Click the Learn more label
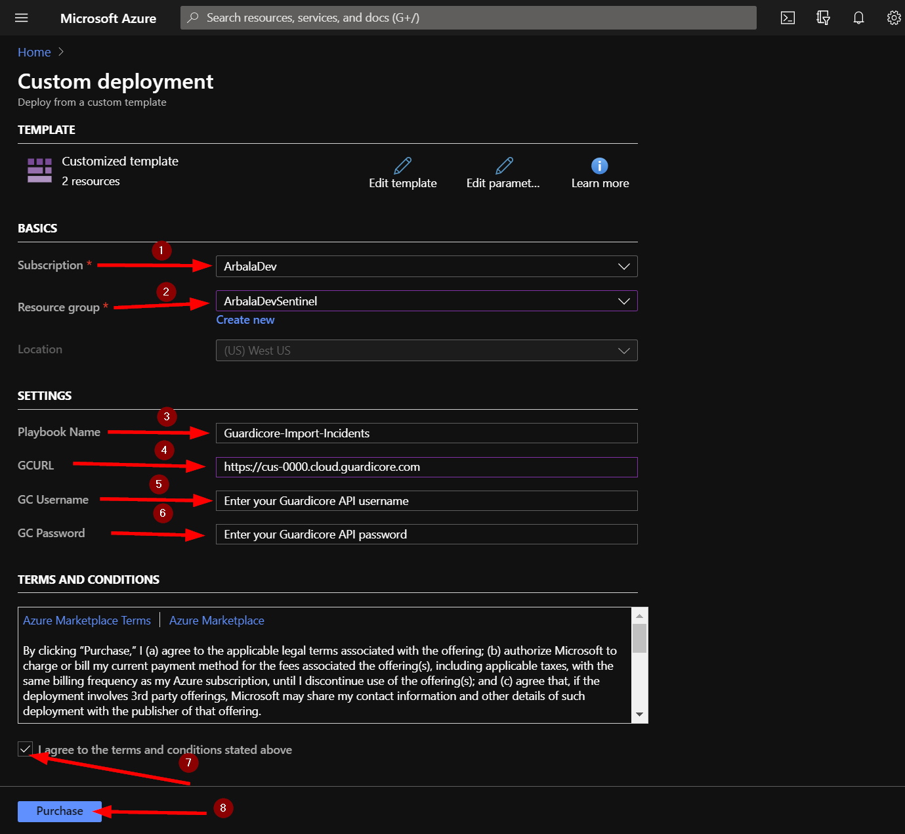905x834 pixels. (600, 183)
